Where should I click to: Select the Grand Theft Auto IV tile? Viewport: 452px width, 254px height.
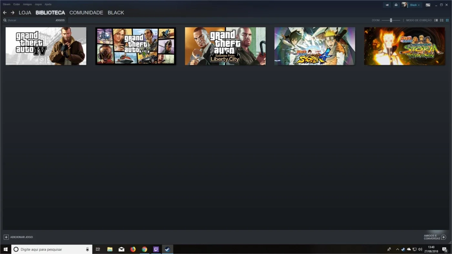click(x=46, y=46)
